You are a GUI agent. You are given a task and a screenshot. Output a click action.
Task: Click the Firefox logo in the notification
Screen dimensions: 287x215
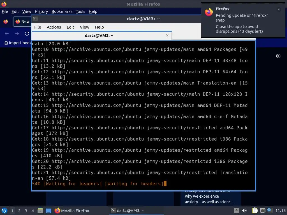click(x=209, y=12)
